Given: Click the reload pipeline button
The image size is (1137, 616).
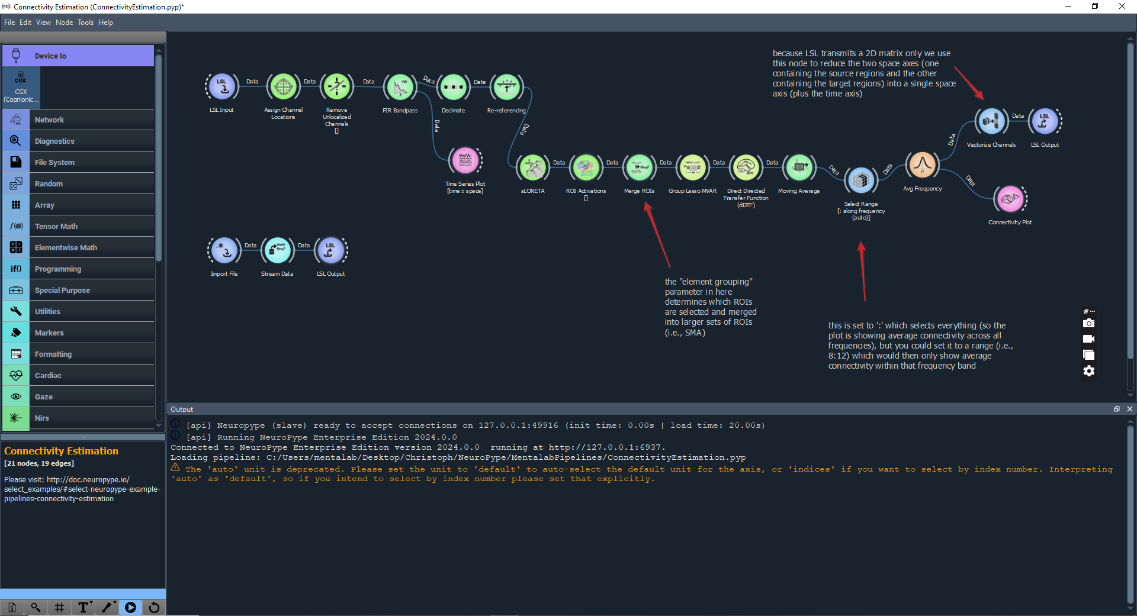Looking at the screenshot, I should pos(154,607).
